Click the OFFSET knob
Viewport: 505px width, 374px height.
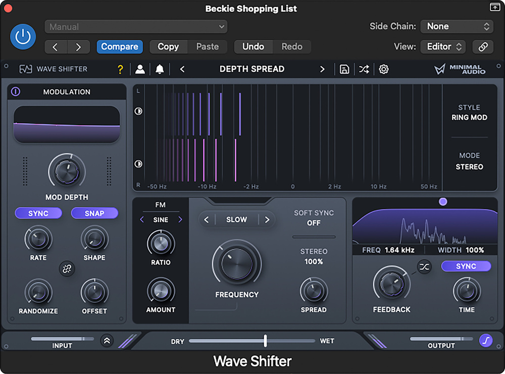(x=94, y=292)
